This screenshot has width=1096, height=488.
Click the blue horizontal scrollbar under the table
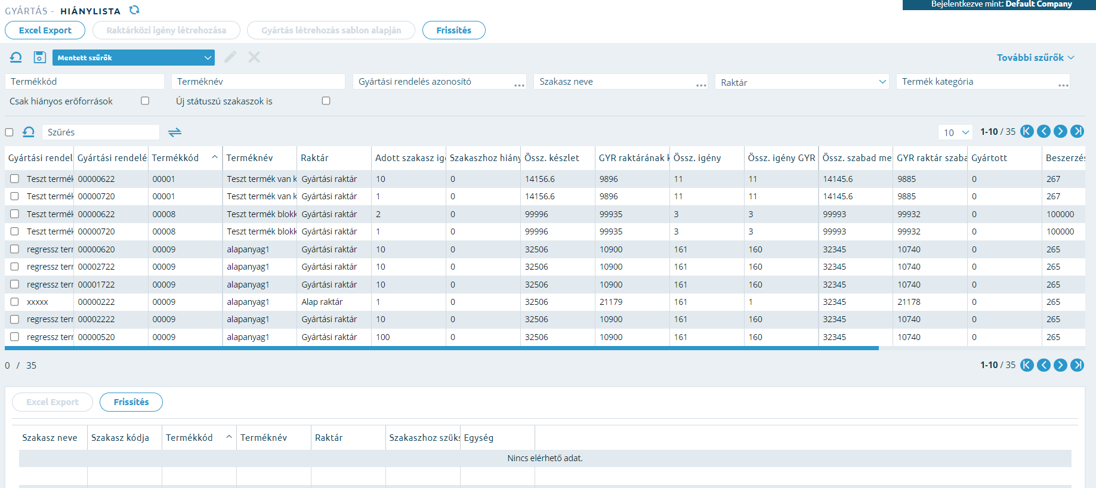pos(442,348)
